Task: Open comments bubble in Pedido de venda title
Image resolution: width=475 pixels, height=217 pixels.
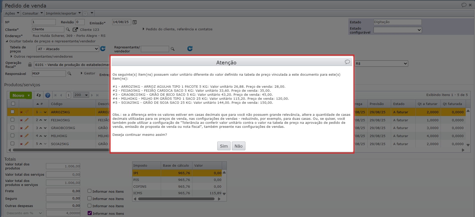Action: [x=464, y=5]
